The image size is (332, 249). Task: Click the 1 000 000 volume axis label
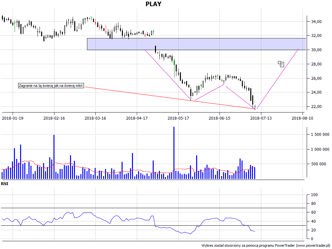tap(320, 149)
